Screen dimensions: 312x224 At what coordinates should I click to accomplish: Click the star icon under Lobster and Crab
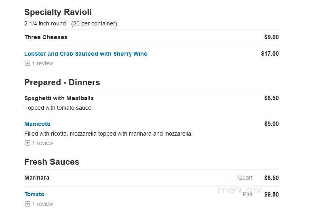click(x=27, y=63)
